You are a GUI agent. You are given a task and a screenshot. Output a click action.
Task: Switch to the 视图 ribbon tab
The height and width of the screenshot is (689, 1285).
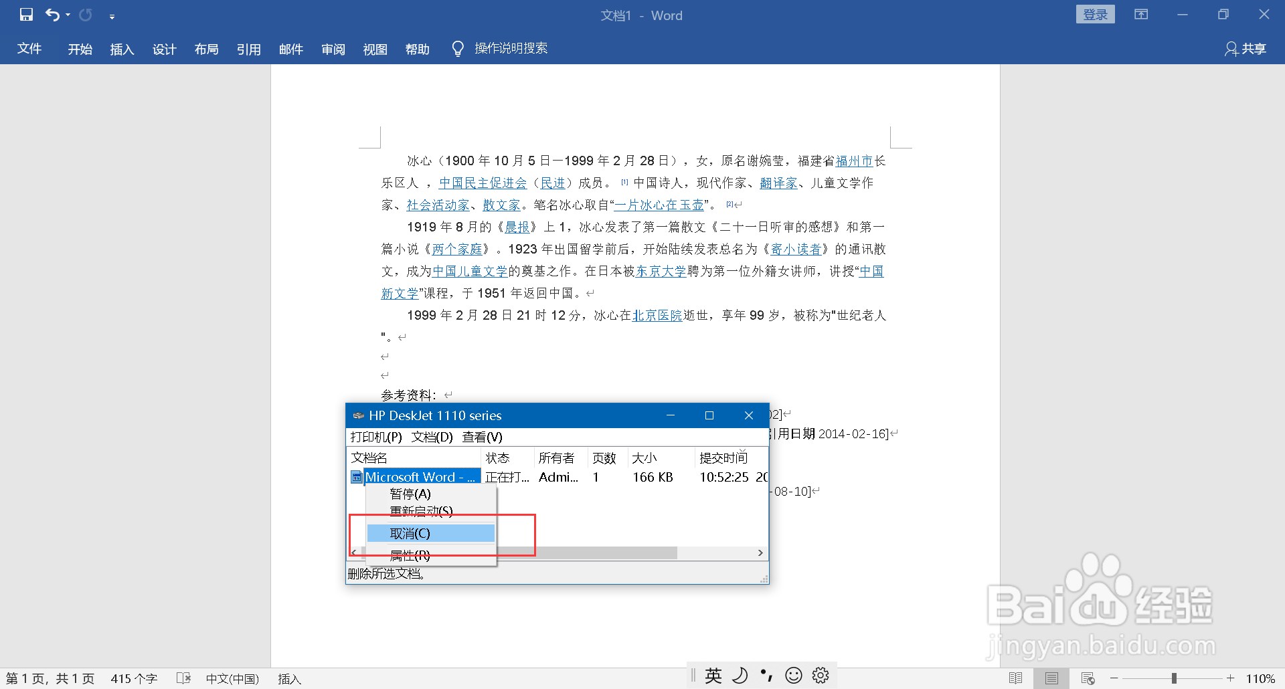[x=375, y=49]
